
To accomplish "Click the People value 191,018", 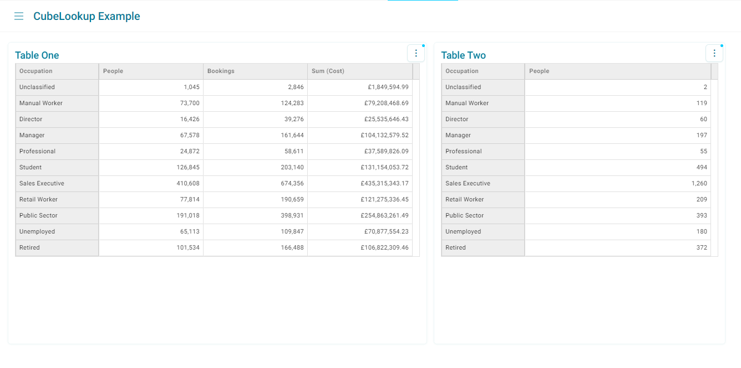I will point(151,216).
